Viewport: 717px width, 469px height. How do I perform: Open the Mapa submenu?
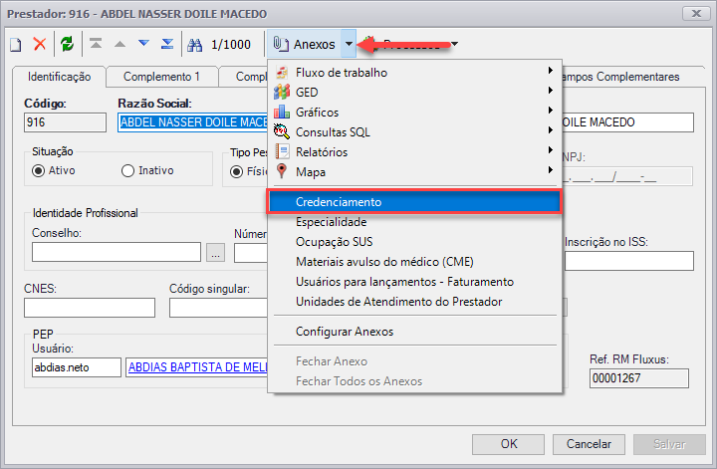414,172
